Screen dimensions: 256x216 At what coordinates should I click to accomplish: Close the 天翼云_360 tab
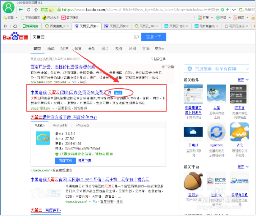[x=157, y=26]
